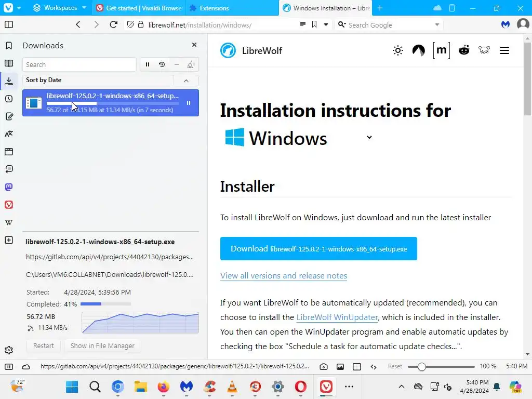This screenshot has width=532, height=399.
Task: Open the Translate panel
Action: point(9,134)
